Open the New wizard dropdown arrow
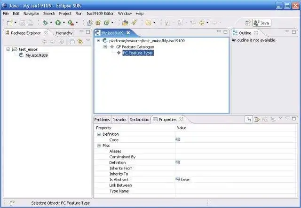This screenshot has height=208, width=301. click(x=16, y=23)
